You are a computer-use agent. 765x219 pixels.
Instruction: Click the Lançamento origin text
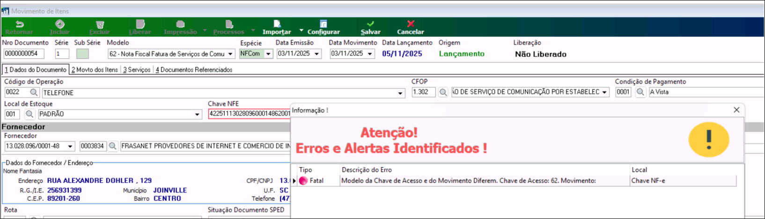coord(462,54)
